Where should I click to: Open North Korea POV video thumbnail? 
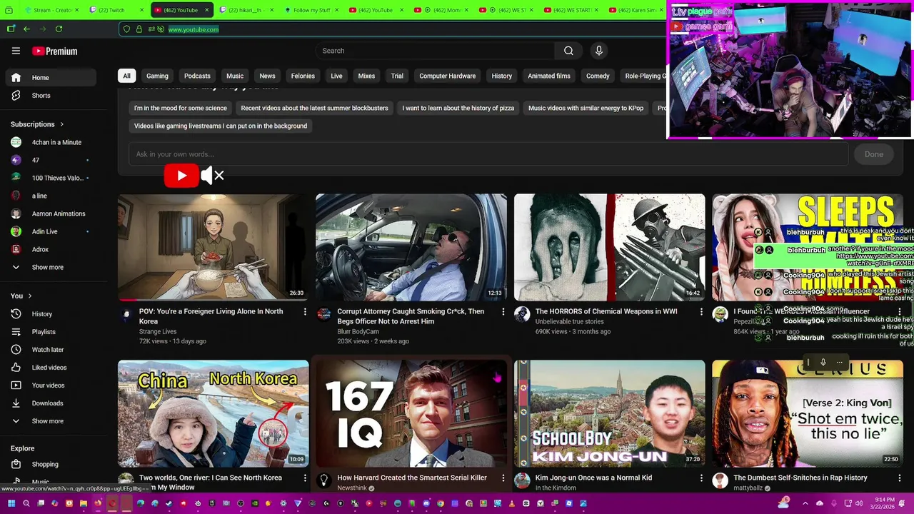point(213,247)
